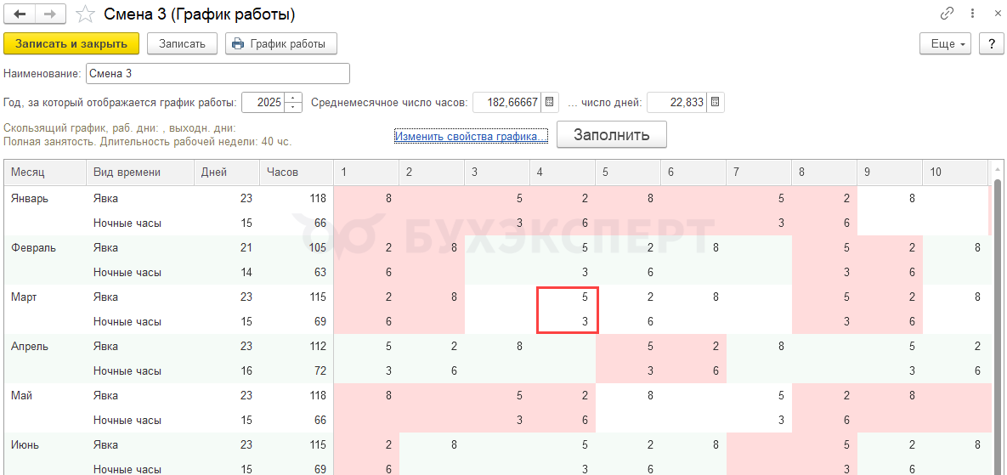Image resolution: width=1007 pixels, height=475 pixels.
Task: Select the 'Апрель' month cell
Action: point(46,347)
